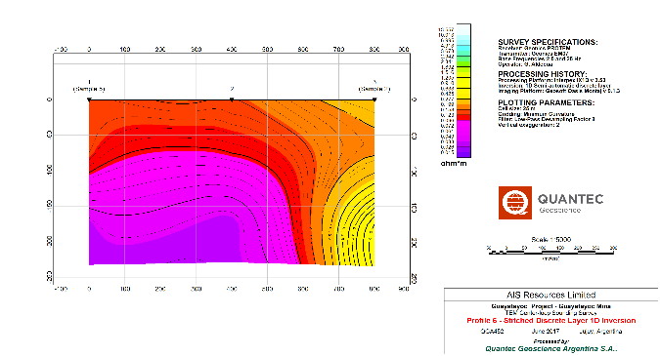Click the AIS Resources Limited title
Viewport: 660px width, 356px height.
[x=551, y=295]
